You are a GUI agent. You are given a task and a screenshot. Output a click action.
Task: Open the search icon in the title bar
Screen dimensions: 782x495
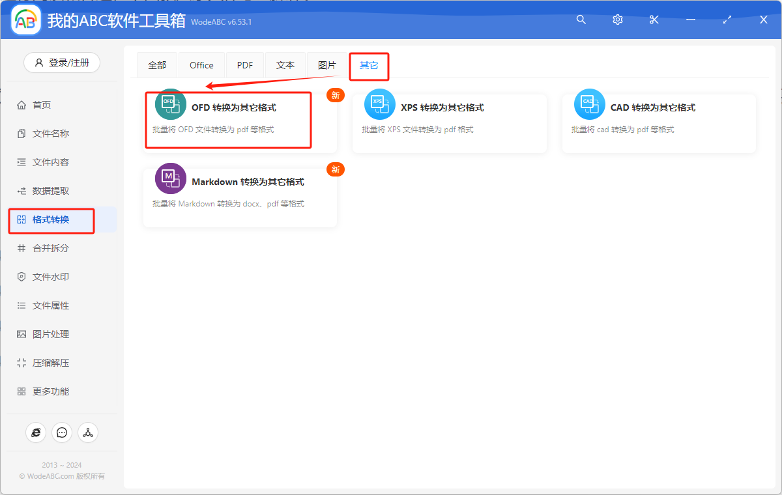[581, 20]
